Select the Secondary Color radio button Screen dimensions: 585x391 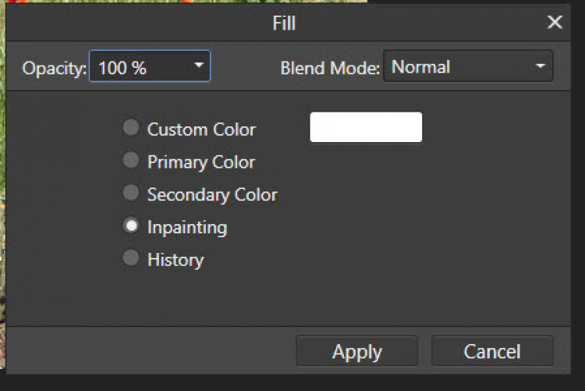point(131,193)
